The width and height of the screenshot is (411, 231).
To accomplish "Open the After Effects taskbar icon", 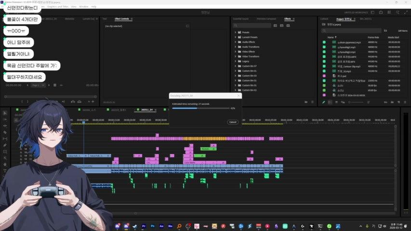I will pos(161,226).
